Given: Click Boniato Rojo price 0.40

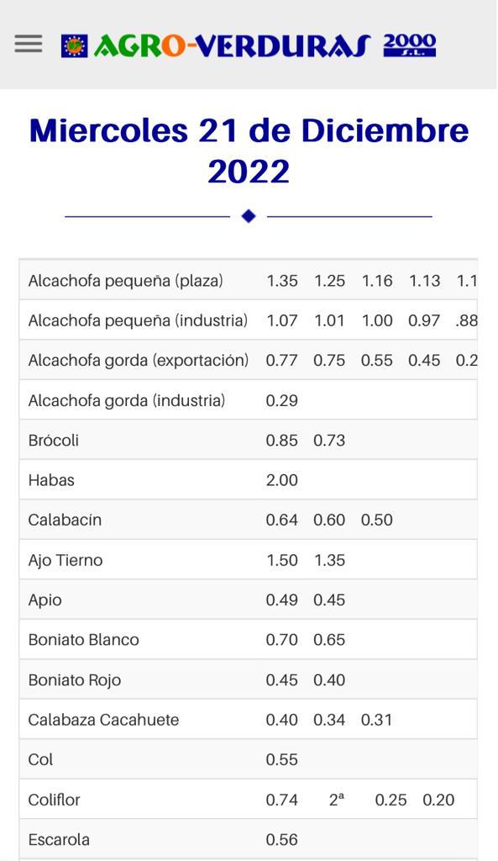Looking at the screenshot, I should coord(329,679).
